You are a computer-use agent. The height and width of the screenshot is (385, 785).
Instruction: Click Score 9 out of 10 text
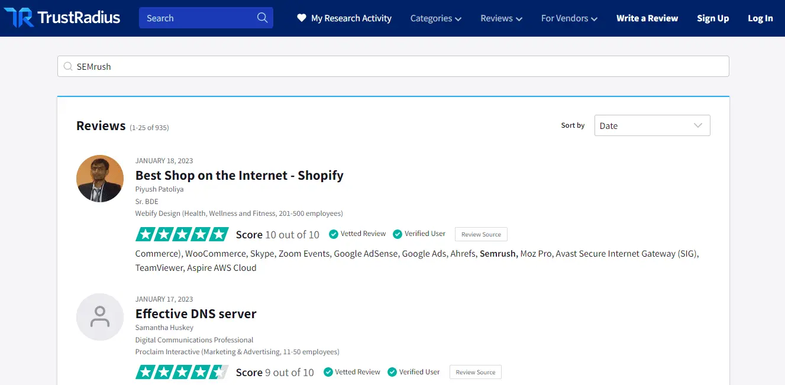coord(275,373)
